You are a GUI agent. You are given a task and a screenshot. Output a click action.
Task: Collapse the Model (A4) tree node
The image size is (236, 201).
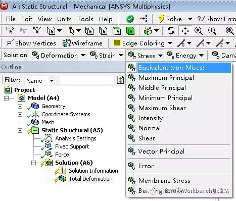point(6,98)
